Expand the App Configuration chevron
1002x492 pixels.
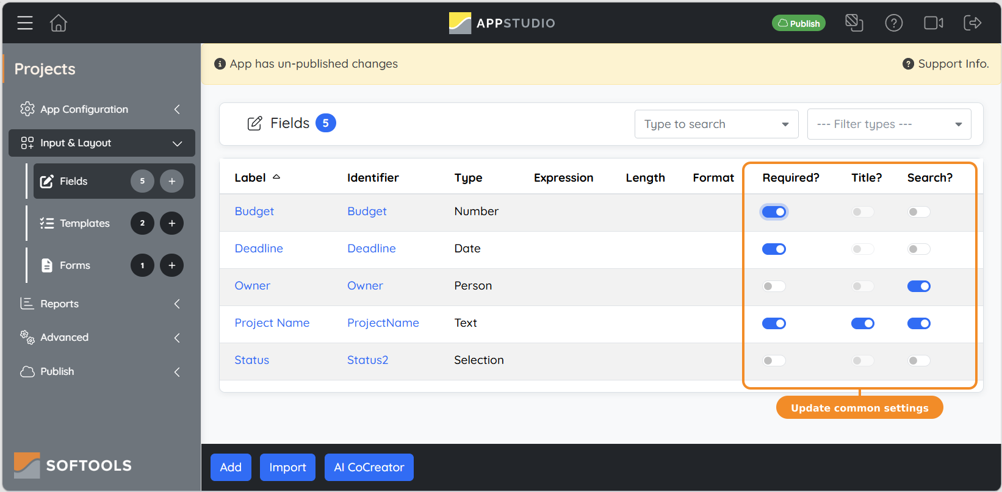[177, 109]
